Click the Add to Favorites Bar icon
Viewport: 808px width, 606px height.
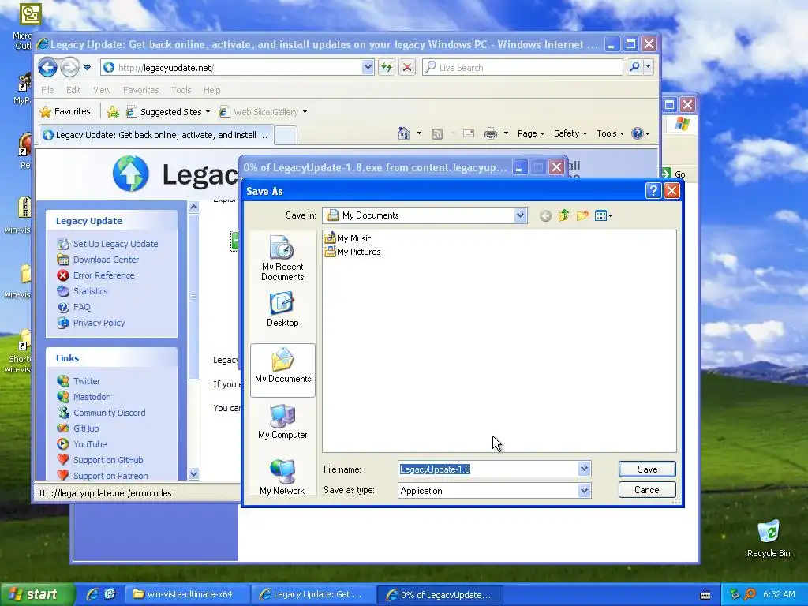click(x=113, y=112)
